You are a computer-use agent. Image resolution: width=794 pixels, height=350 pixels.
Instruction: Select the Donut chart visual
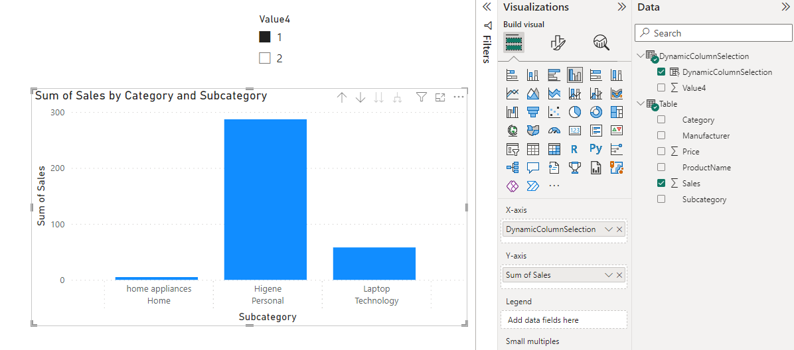pyautogui.click(x=595, y=112)
